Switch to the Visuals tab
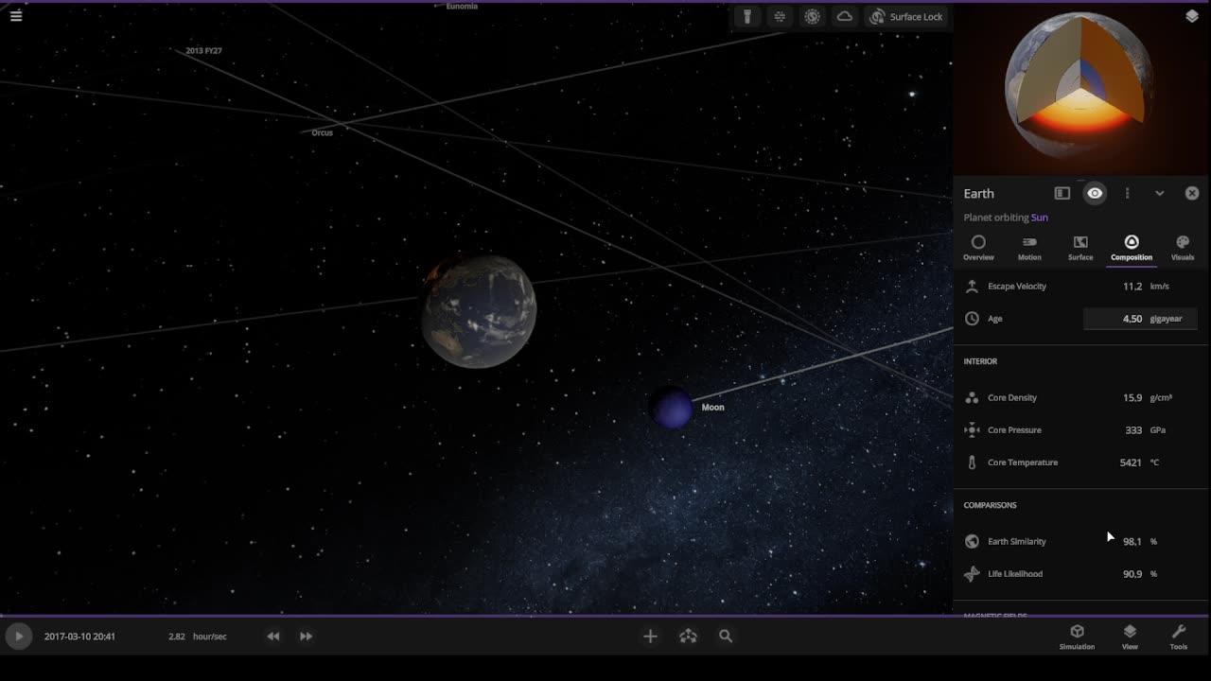 1183,248
